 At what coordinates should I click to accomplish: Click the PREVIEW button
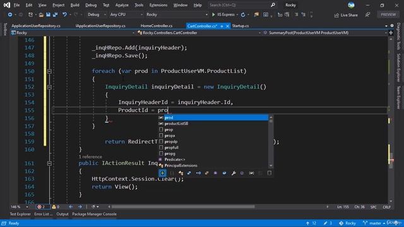pos(388,15)
